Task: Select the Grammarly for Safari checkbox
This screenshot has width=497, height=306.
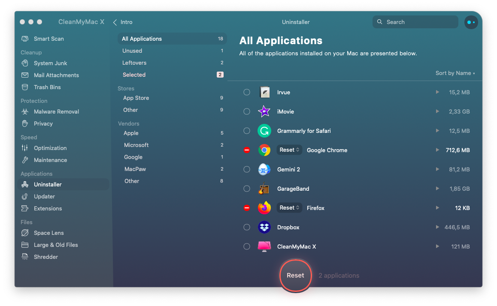Action: click(x=247, y=131)
